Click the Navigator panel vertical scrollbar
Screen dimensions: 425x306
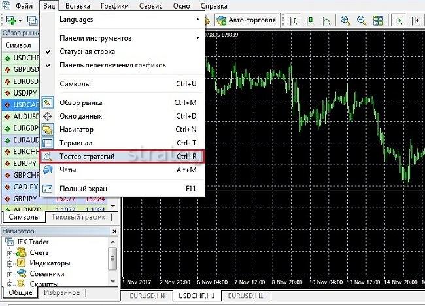pos(112,262)
